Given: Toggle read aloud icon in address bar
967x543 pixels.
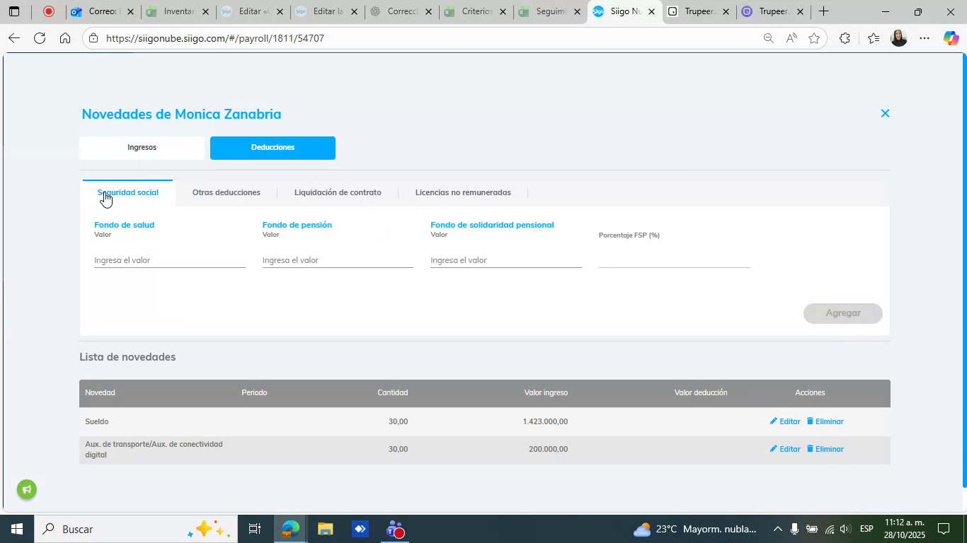Looking at the screenshot, I should (x=791, y=38).
